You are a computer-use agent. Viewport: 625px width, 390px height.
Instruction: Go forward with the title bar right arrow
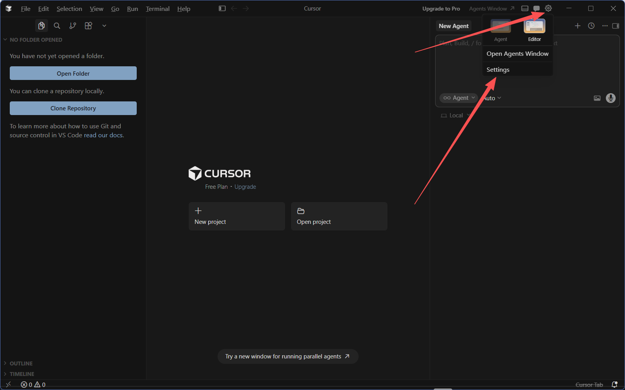[246, 8]
